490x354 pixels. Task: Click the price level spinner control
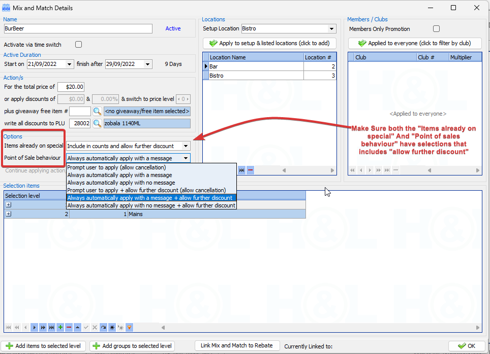183,99
